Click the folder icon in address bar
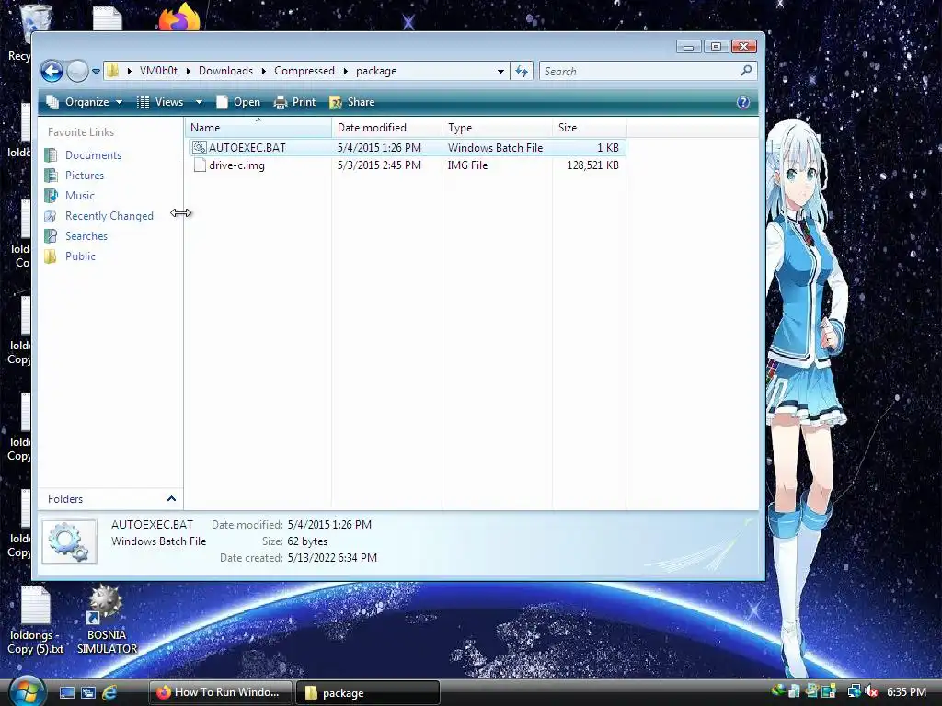This screenshot has height=706, width=942. 112,71
